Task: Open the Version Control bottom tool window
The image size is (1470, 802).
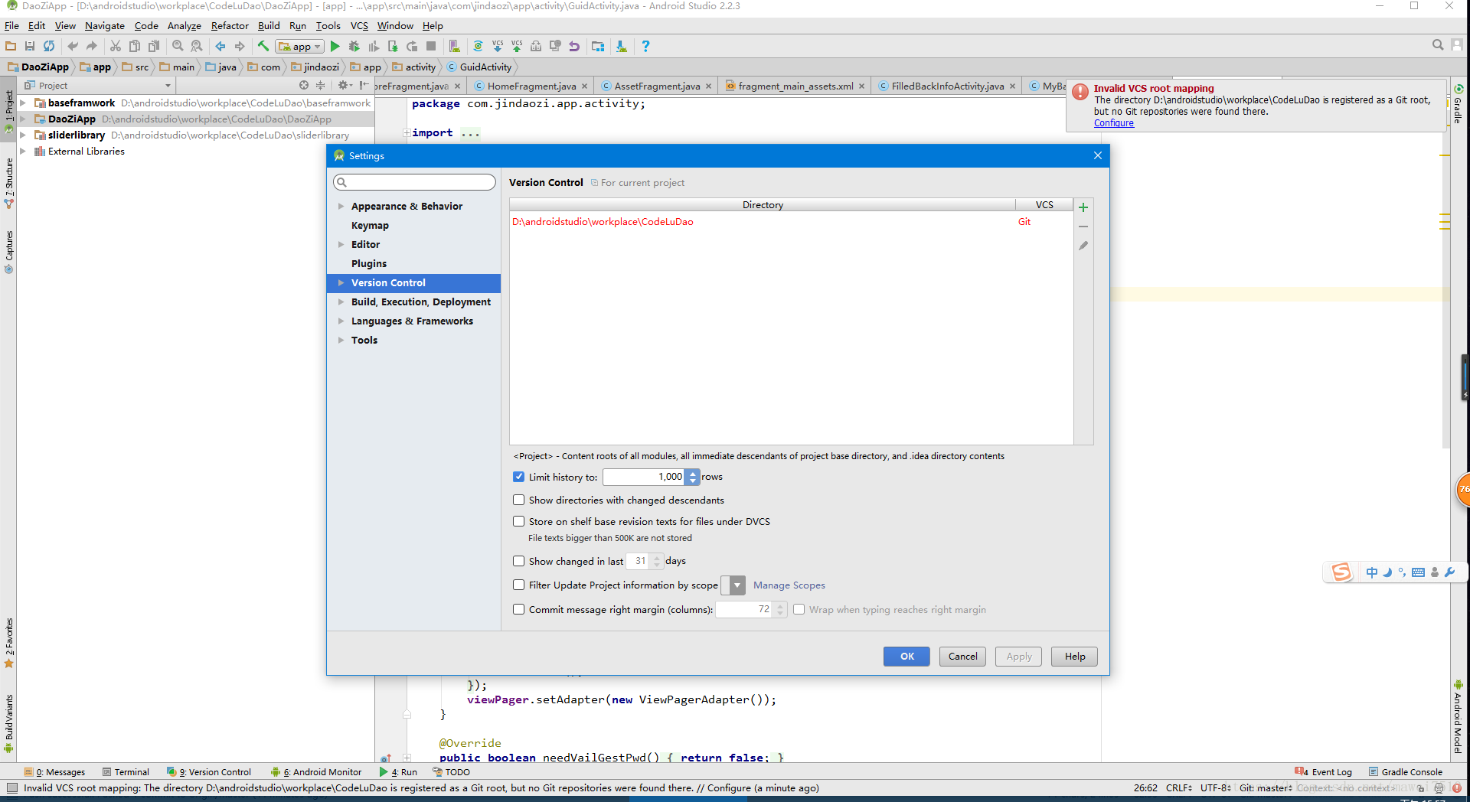Action: 209,772
